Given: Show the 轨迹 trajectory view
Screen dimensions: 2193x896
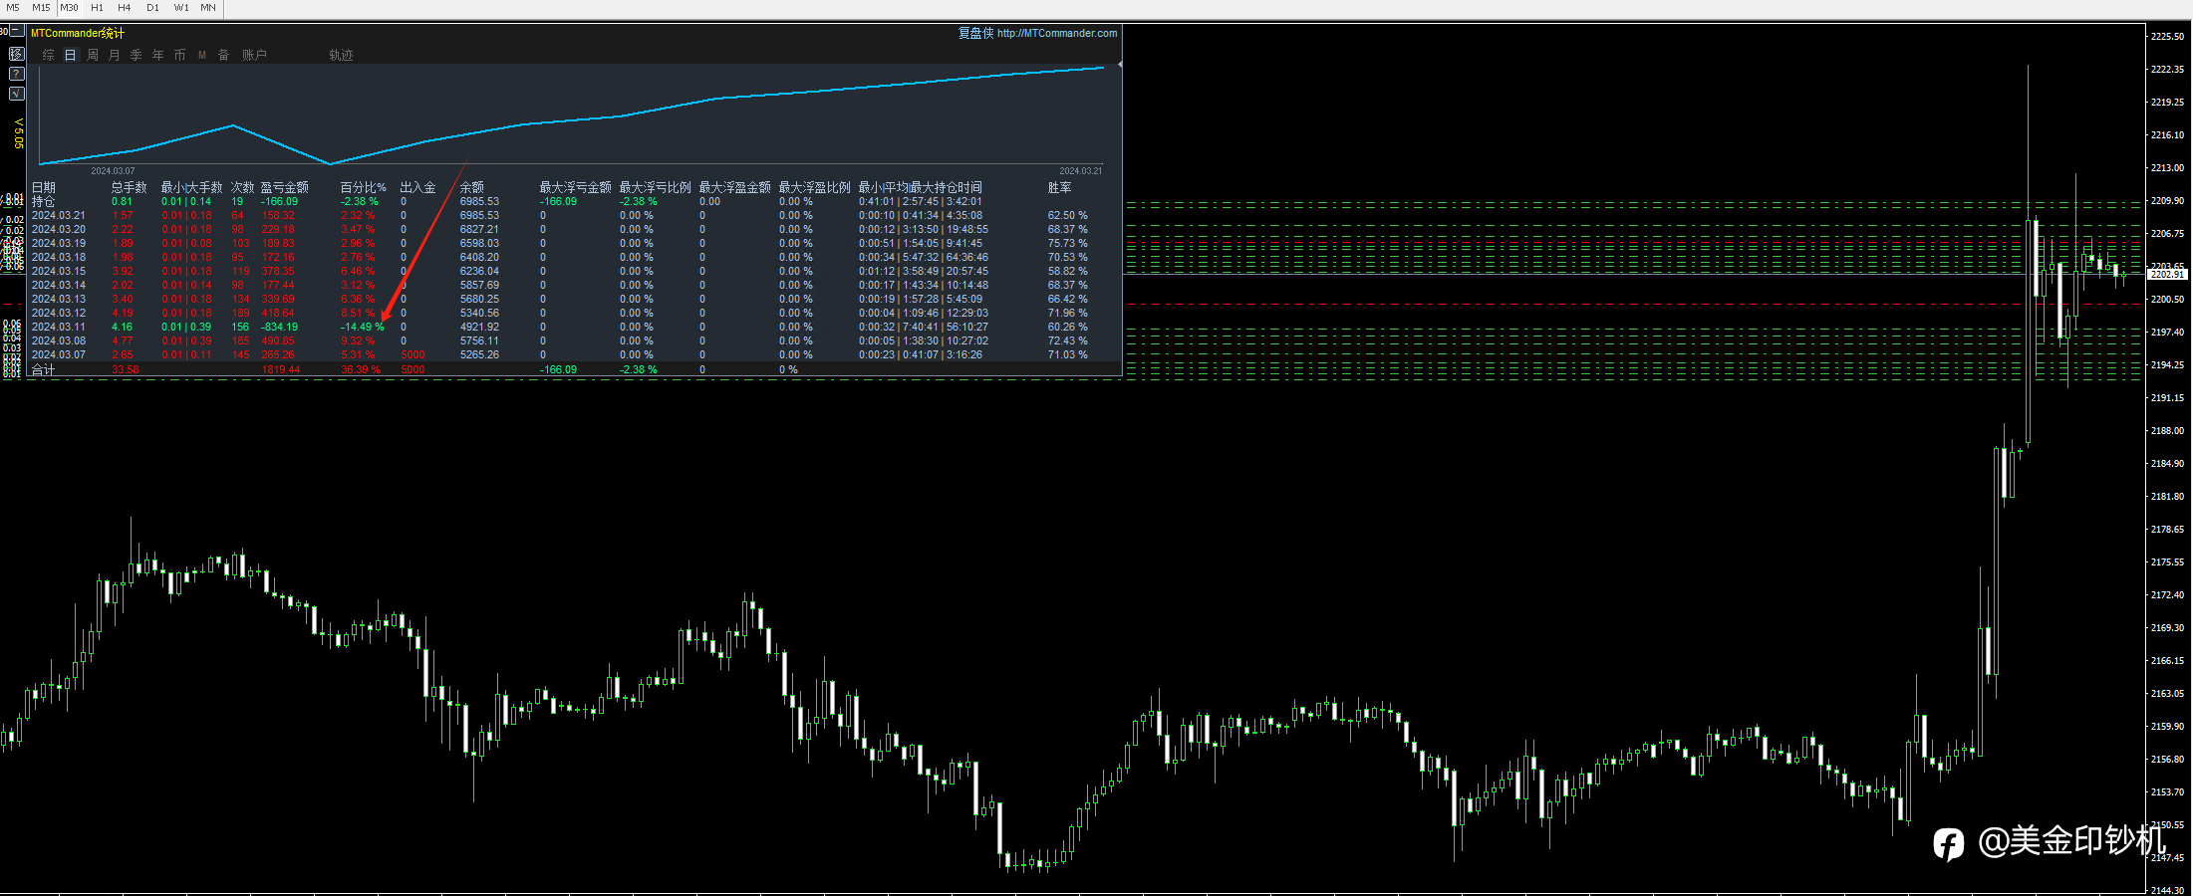Looking at the screenshot, I should click(341, 55).
